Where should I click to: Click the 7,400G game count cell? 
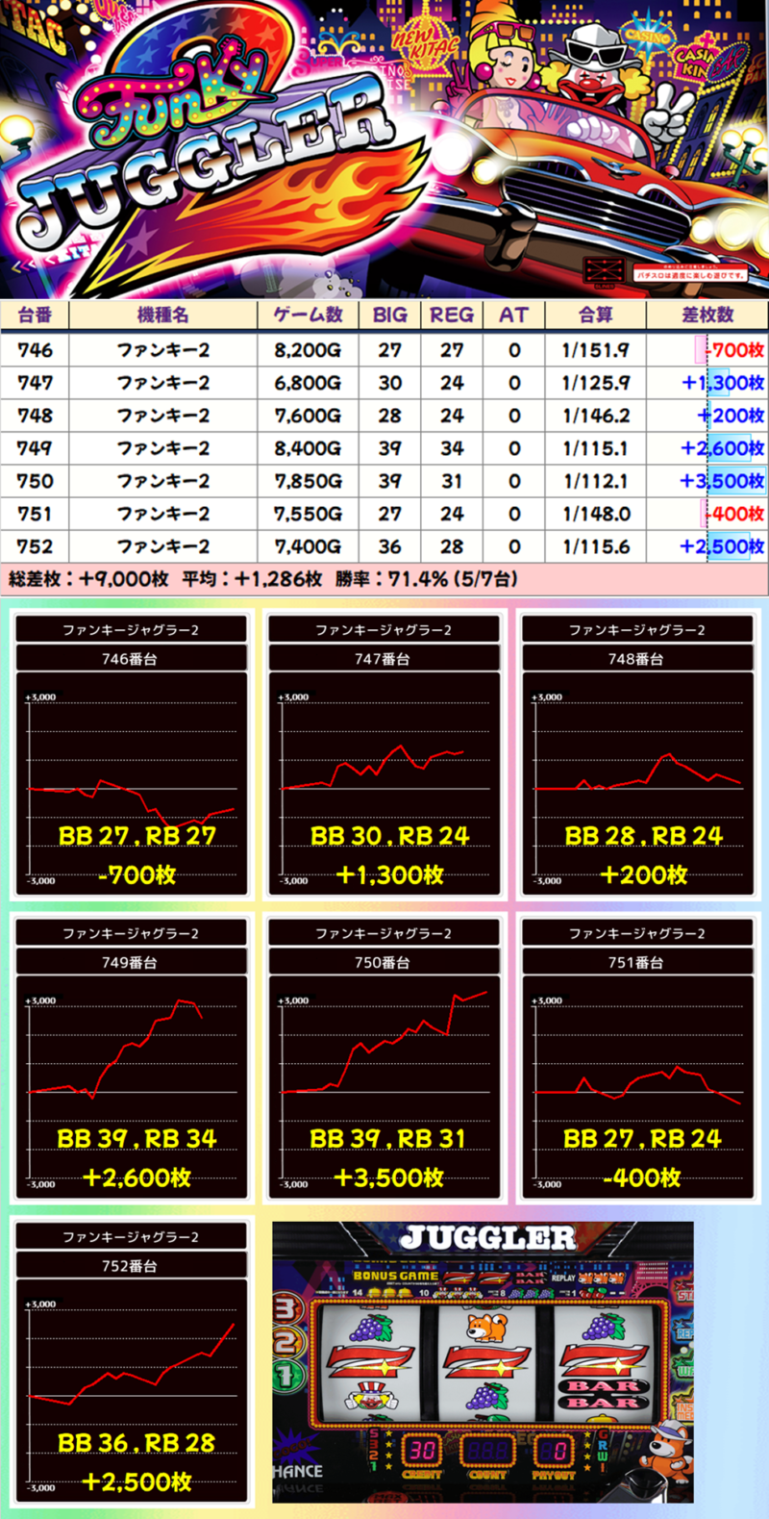308,546
